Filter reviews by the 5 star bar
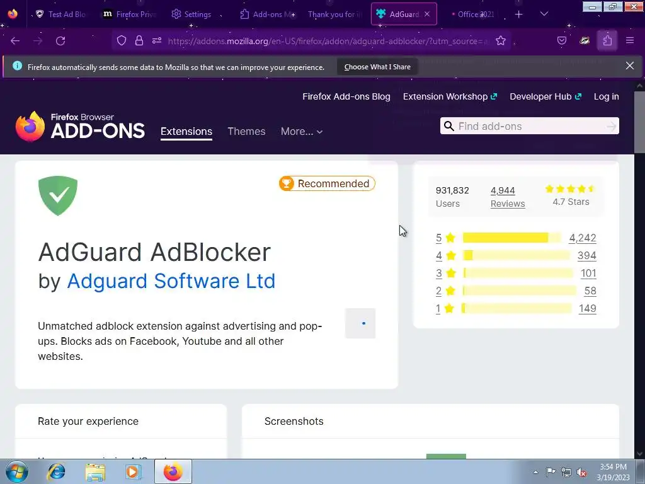This screenshot has width=645, height=484. 511,238
